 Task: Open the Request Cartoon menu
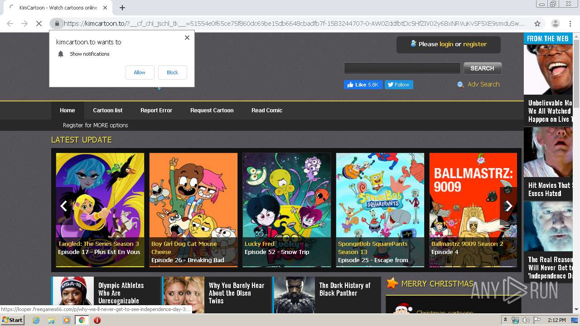pyautogui.click(x=212, y=110)
